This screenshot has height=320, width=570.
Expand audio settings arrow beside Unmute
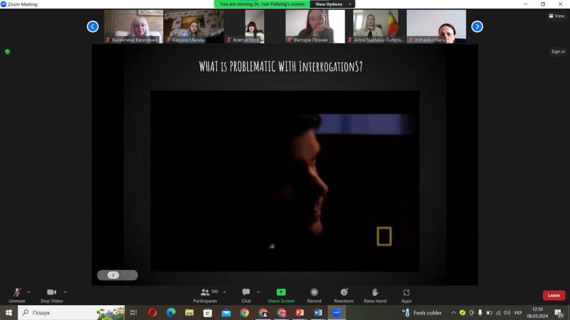(x=29, y=292)
